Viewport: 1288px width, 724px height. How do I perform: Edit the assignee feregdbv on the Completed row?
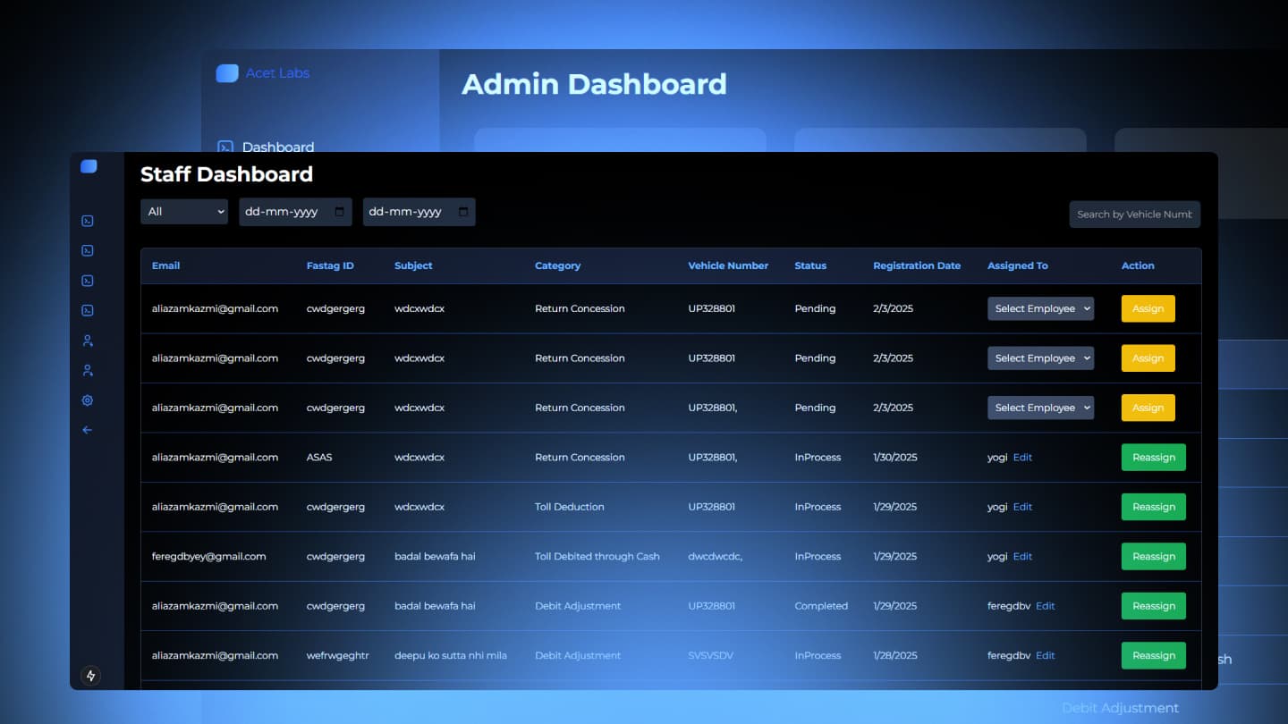pos(1045,605)
